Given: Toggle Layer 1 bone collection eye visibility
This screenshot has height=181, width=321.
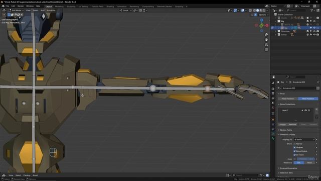Looking at the screenshot, I should pyautogui.click(x=305, y=110).
